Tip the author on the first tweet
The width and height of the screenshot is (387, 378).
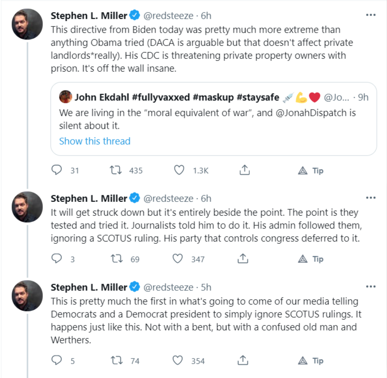(x=311, y=170)
